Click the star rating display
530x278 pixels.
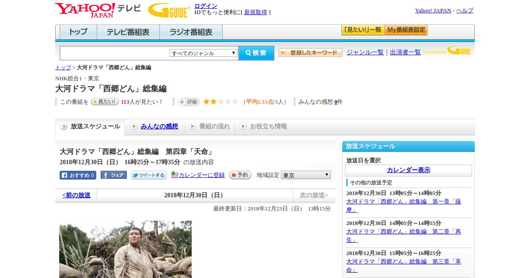220,101
